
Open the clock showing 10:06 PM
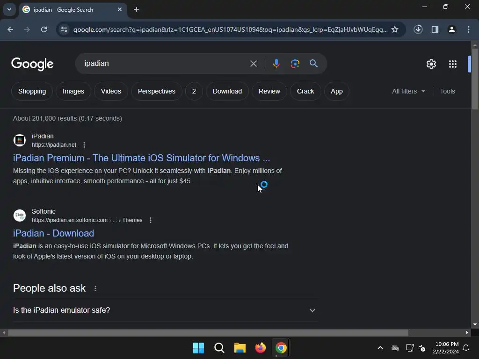click(446, 348)
